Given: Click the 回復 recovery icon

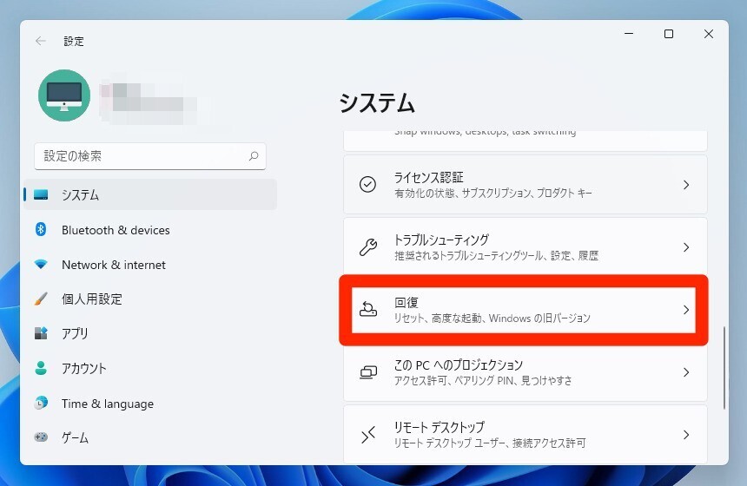Looking at the screenshot, I should click(367, 310).
